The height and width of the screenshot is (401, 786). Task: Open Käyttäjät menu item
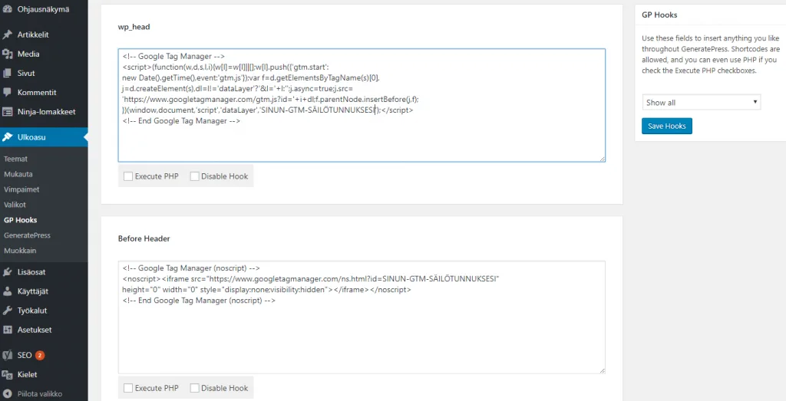click(44, 291)
